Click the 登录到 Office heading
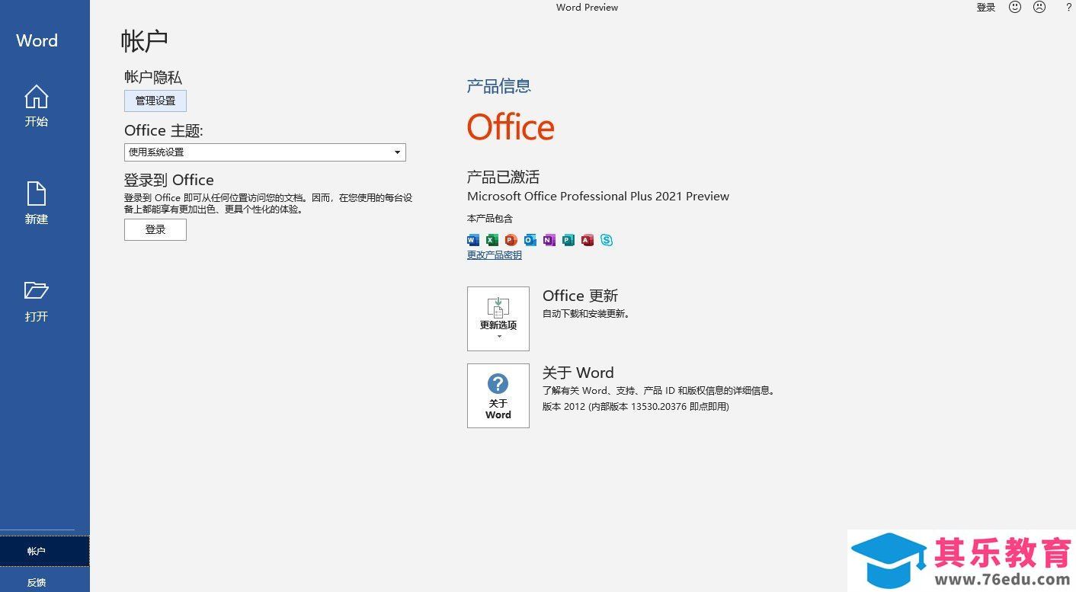The image size is (1076, 592). click(x=169, y=180)
